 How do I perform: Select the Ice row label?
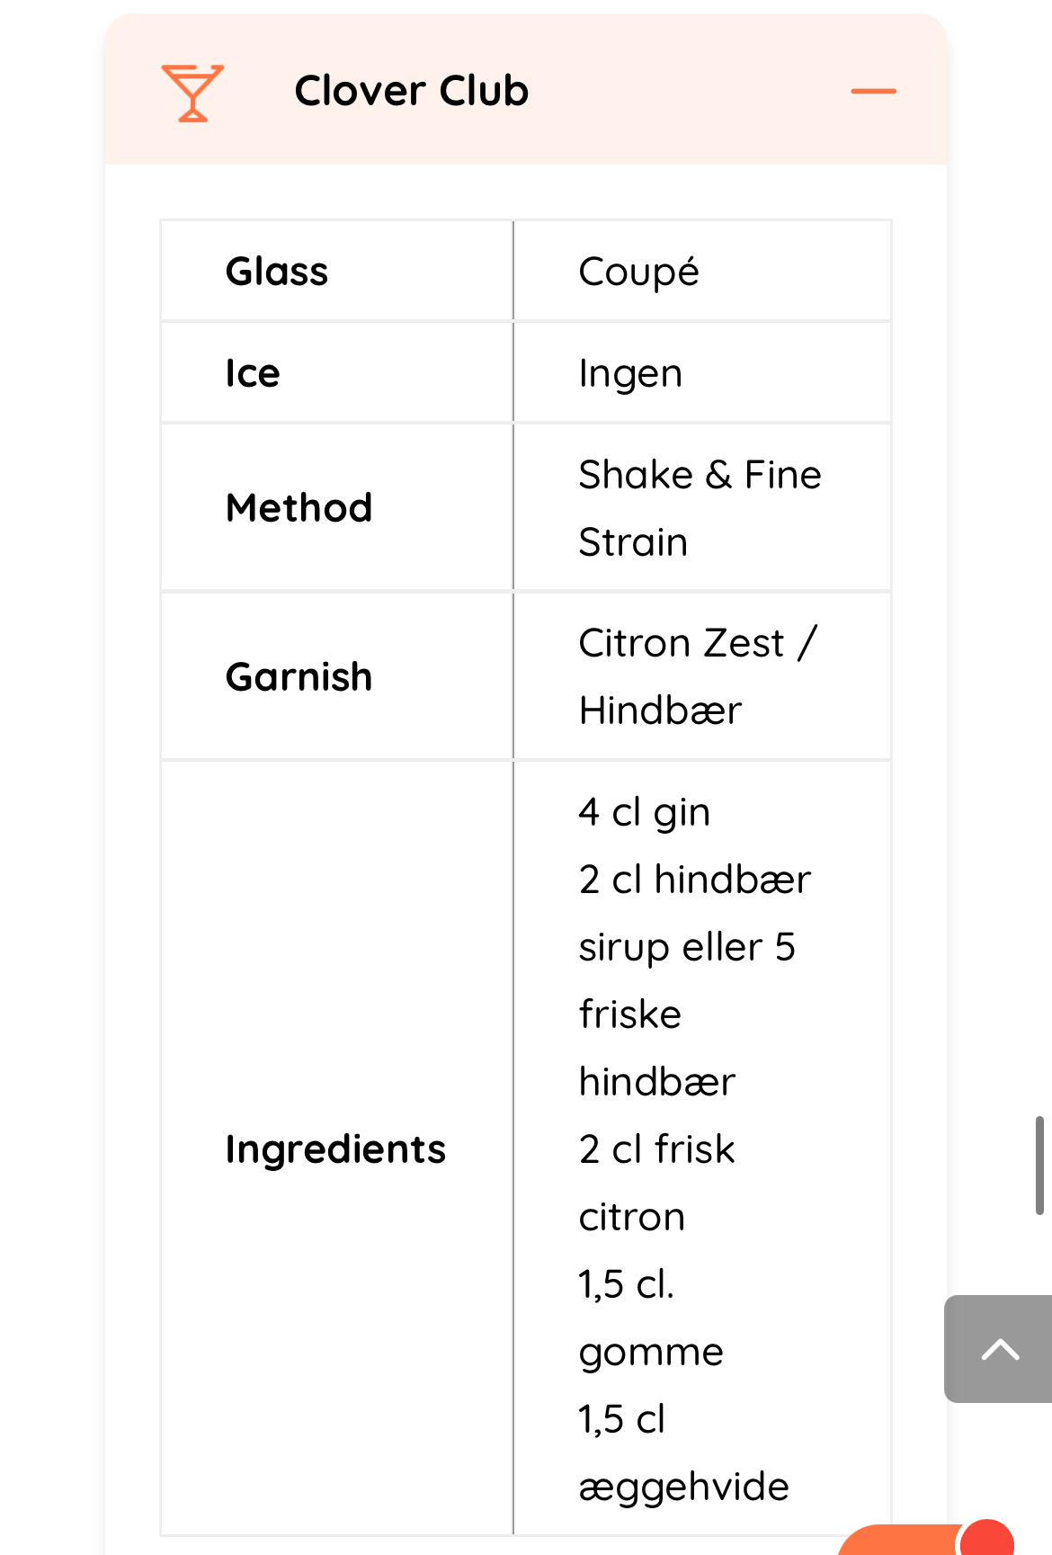click(253, 373)
